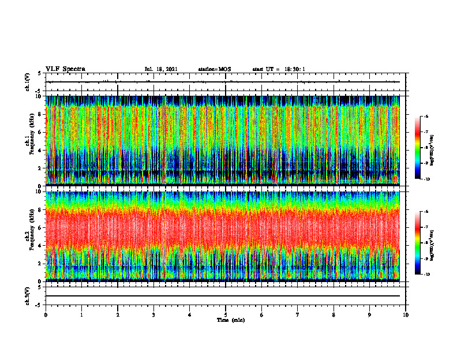Click the "station=MOS" label
This screenshot has width=457, height=353.
215,69
